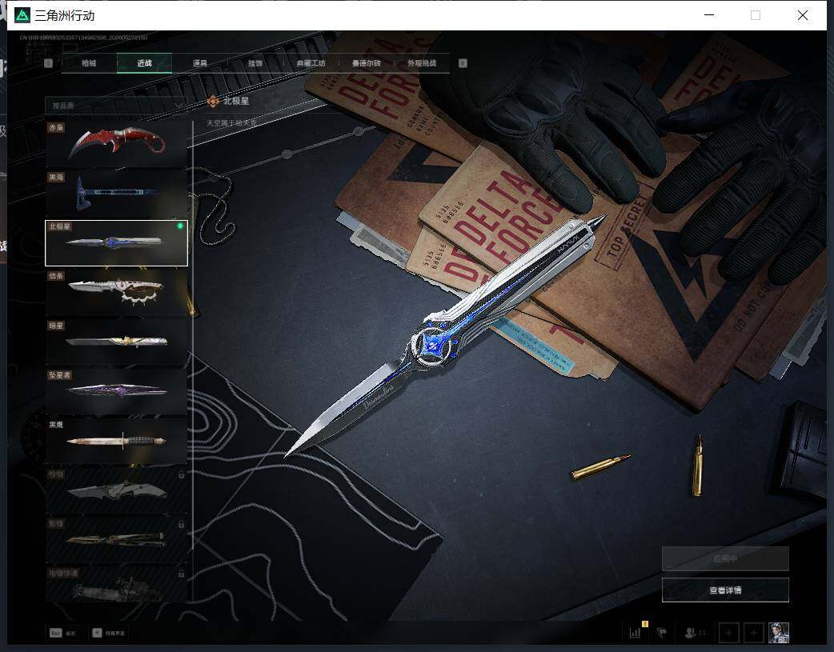
Task: Open the 外观挑战 tab
Action: [422, 63]
